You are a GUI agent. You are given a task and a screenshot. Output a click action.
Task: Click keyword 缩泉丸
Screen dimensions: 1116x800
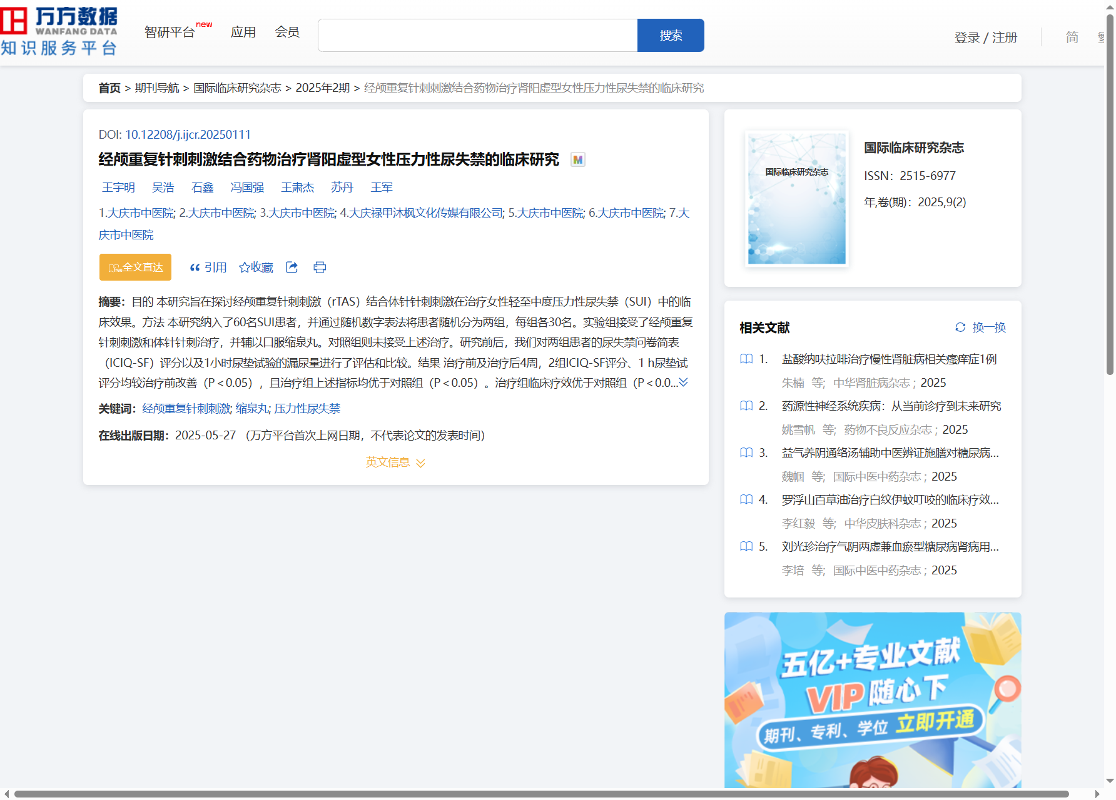click(x=251, y=409)
